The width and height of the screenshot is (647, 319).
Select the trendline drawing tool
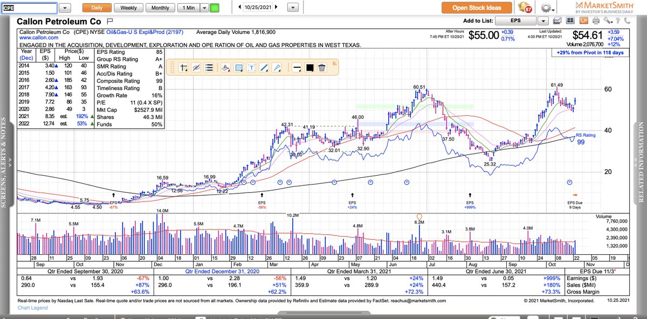(264, 68)
